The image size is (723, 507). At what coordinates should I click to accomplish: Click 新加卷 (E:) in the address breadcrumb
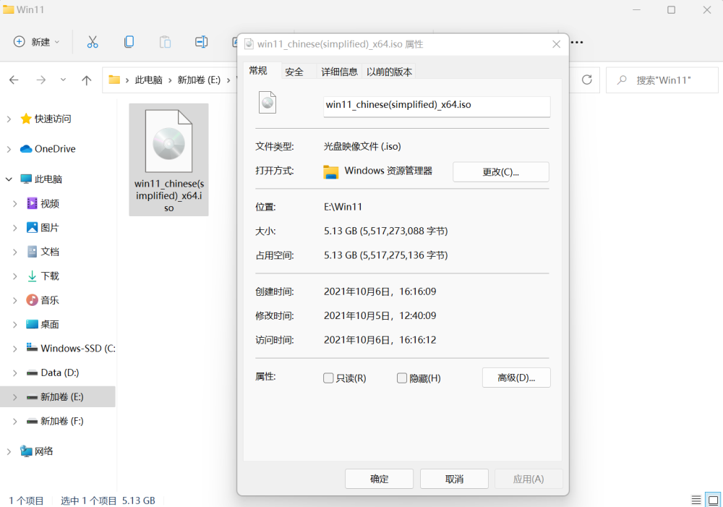click(200, 80)
